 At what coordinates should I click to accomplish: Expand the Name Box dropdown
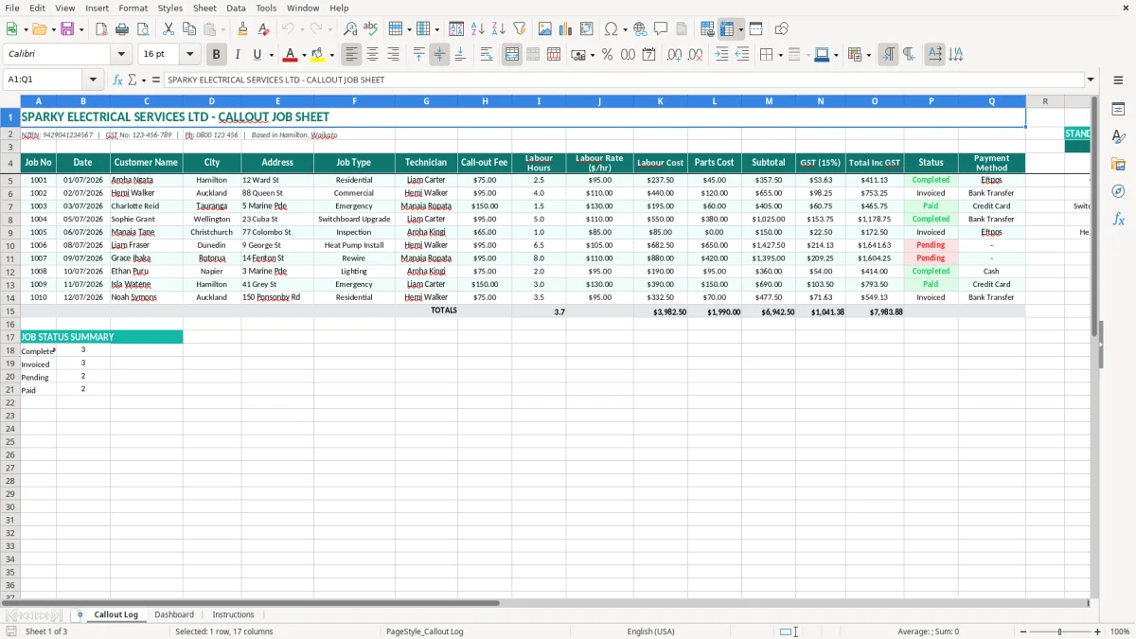(93, 80)
